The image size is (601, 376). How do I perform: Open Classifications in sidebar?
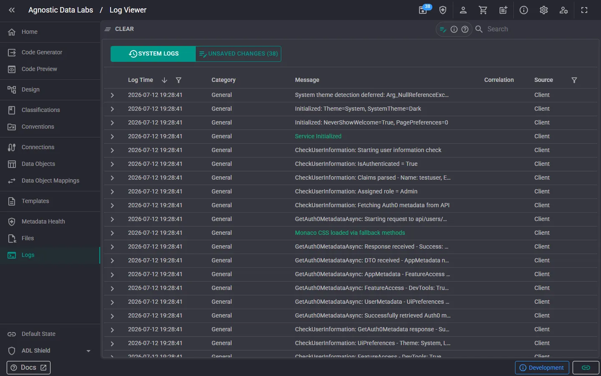pos(50,110)
